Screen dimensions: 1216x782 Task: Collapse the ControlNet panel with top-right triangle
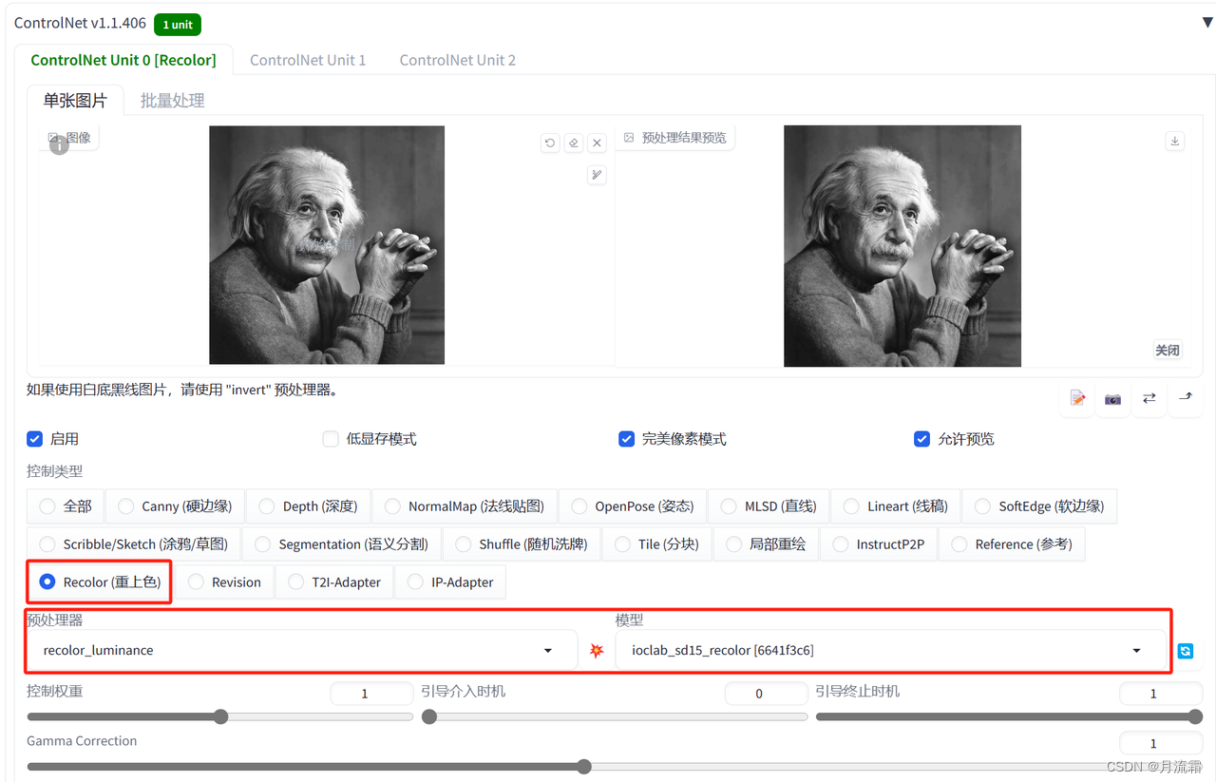1207,22
